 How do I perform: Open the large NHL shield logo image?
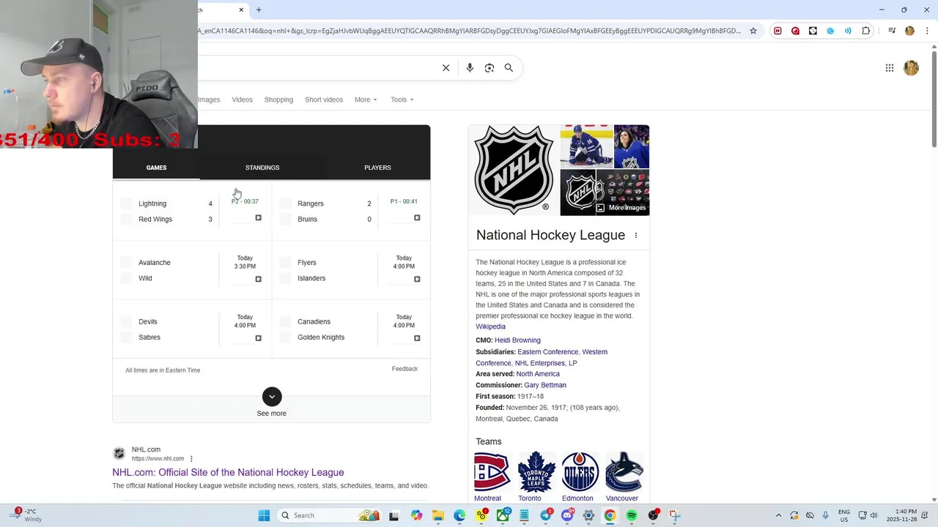(514, 170)
